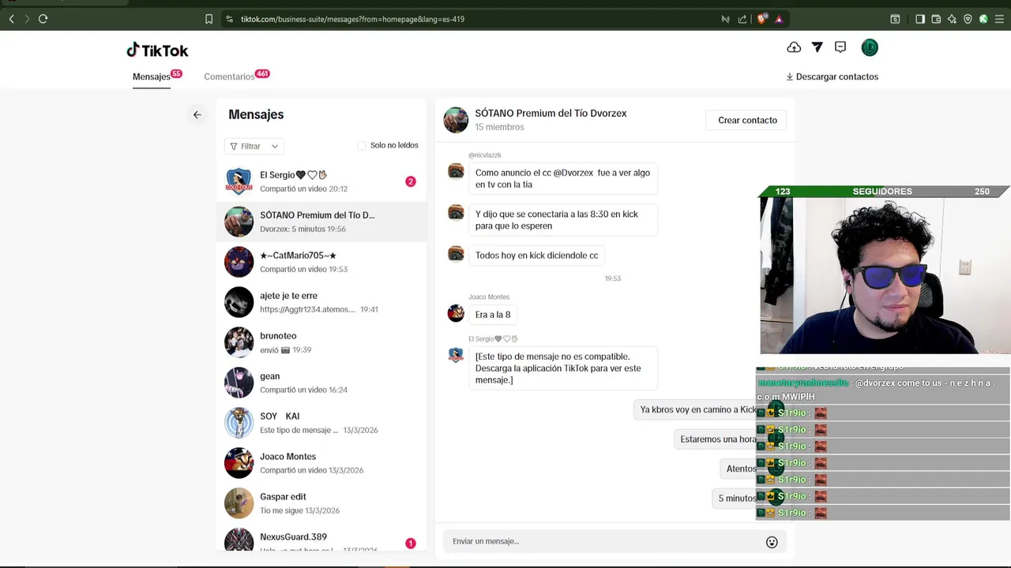
Task: Click the webcam overlay video
Action: (885, 276)
